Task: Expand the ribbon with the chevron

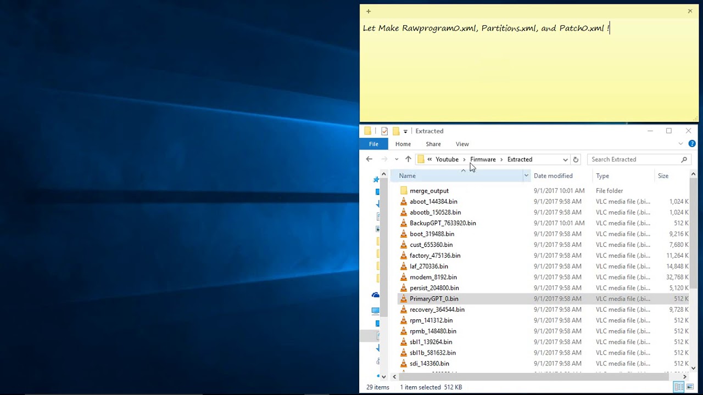Action: click(x=680, y=144)
